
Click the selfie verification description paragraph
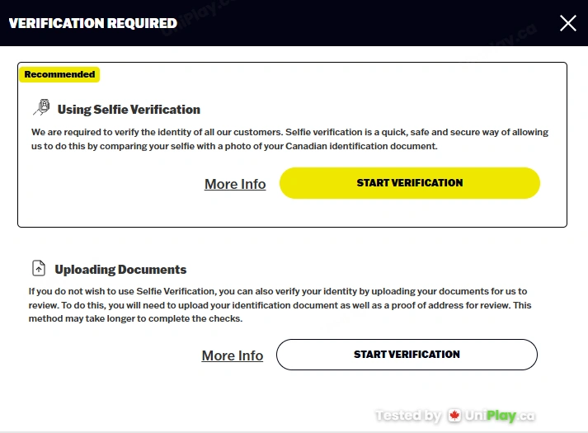click(x=289, y=139)
